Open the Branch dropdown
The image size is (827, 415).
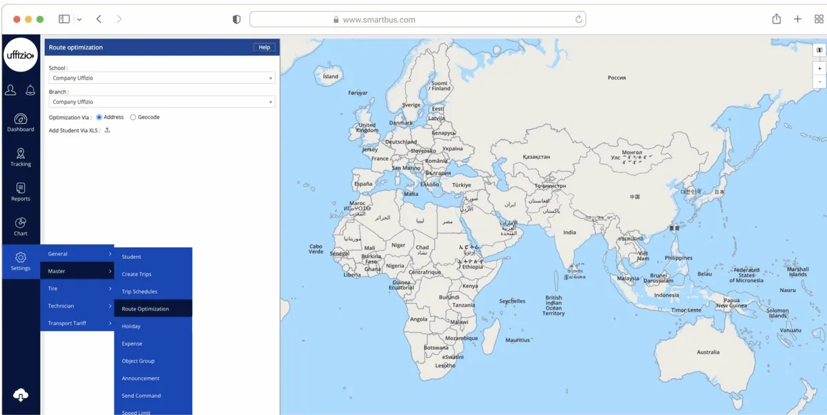point(162,102)
